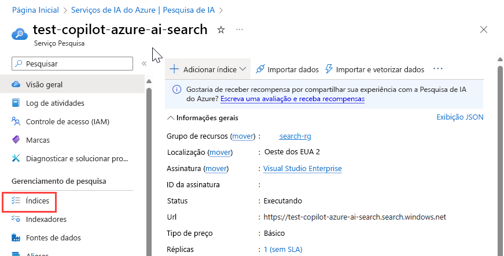Open Serviços de IA do Azure breadcrumb
The height and width of the screenshot is (256, 504).
tap(143, 10)
